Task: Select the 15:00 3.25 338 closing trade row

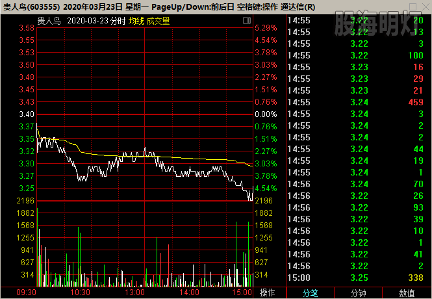Action: [355, 278]
